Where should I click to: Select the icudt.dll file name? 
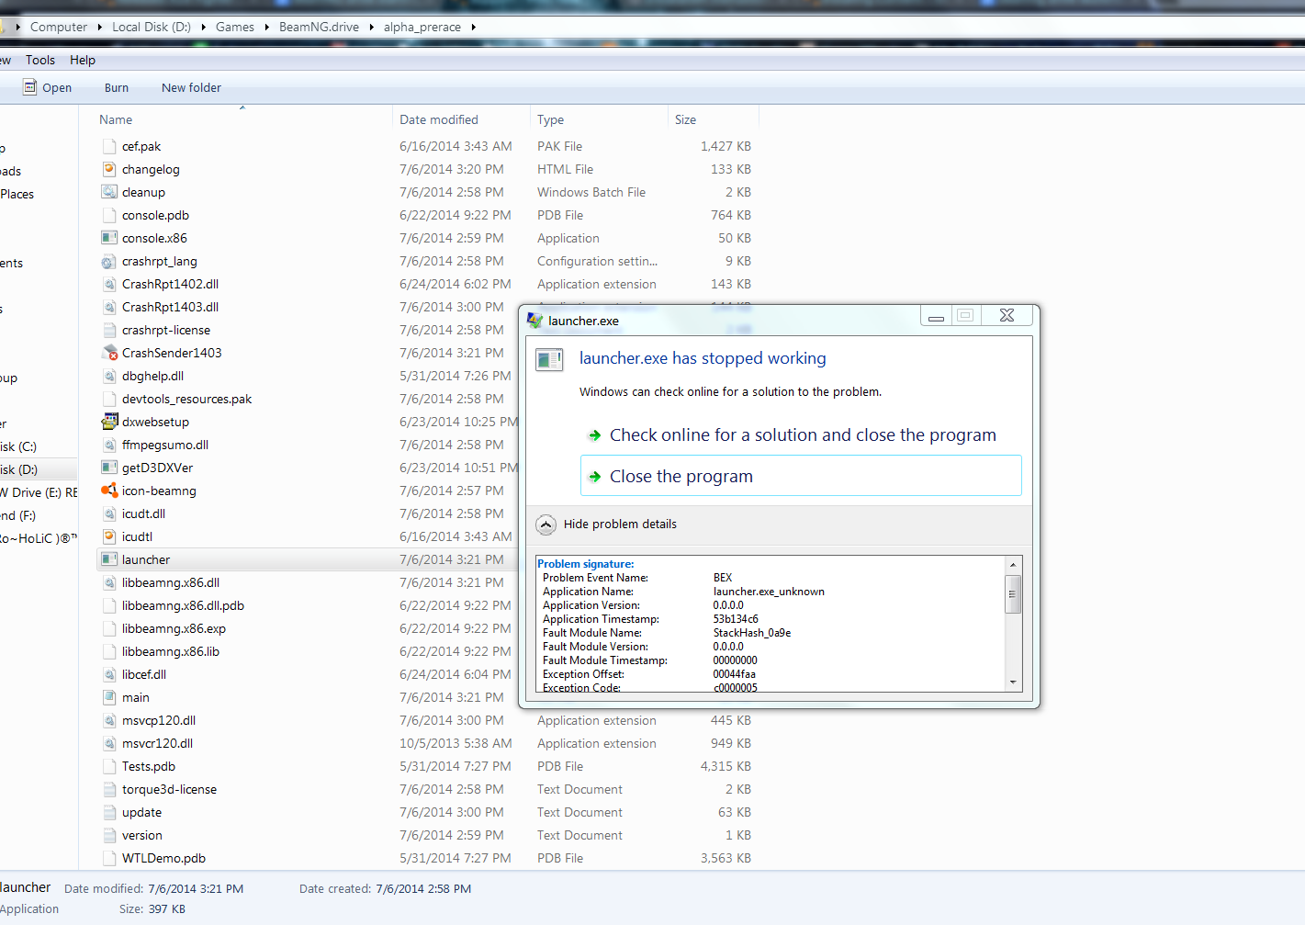pyautogui.click(x=143, y=513)
